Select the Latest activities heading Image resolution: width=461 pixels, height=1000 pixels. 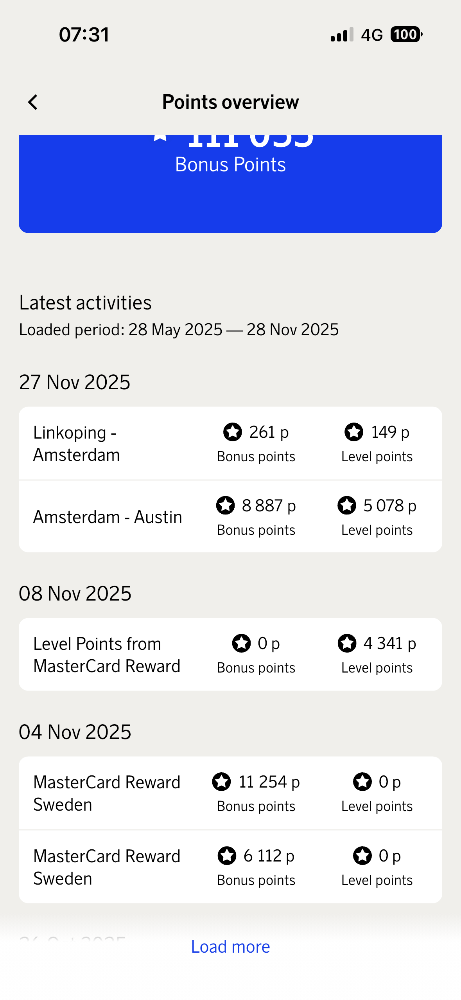click(85, 303)
